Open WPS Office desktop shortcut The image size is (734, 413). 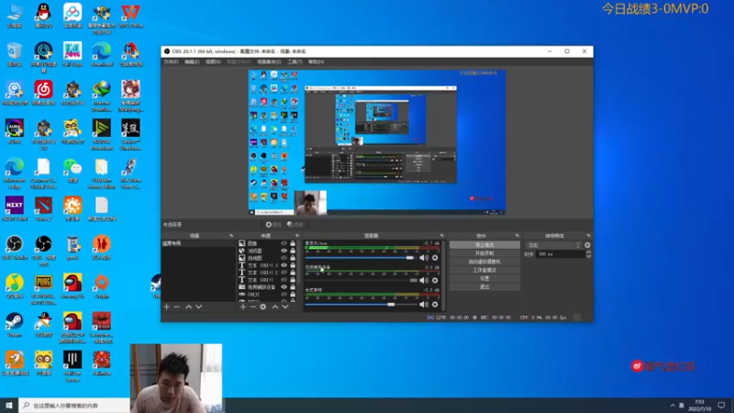pos(130,16)
